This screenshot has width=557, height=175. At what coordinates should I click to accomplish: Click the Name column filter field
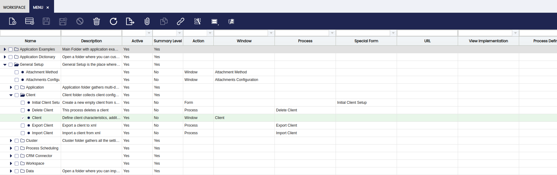(x=31, y=33)
